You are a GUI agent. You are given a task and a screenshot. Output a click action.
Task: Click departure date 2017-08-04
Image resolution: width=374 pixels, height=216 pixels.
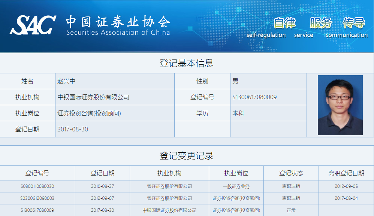[346, 198]
